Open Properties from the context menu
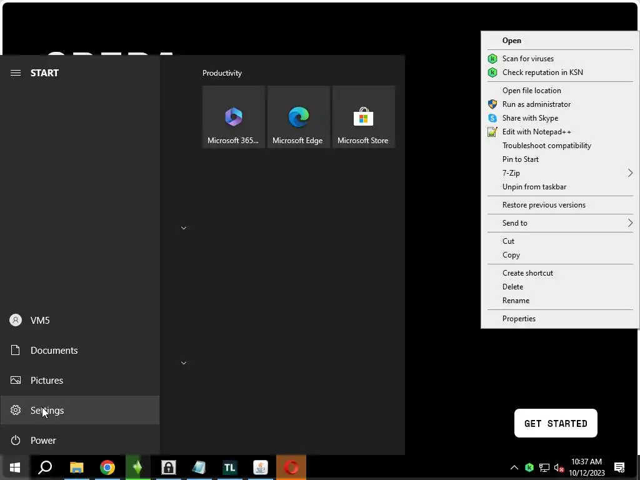Screen dimensions: 640x480 coord(560,319)
